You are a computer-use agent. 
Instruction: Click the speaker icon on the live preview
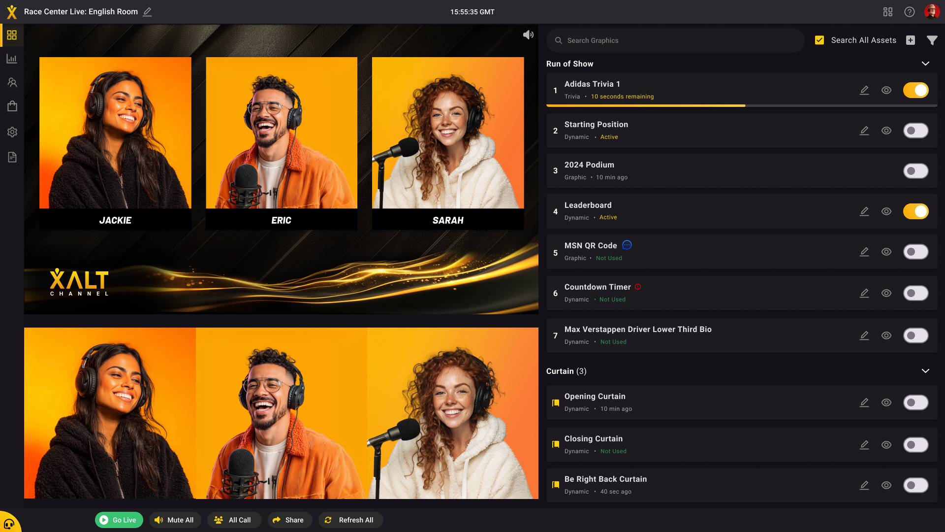pyautogui.click(x=528, y=34)
